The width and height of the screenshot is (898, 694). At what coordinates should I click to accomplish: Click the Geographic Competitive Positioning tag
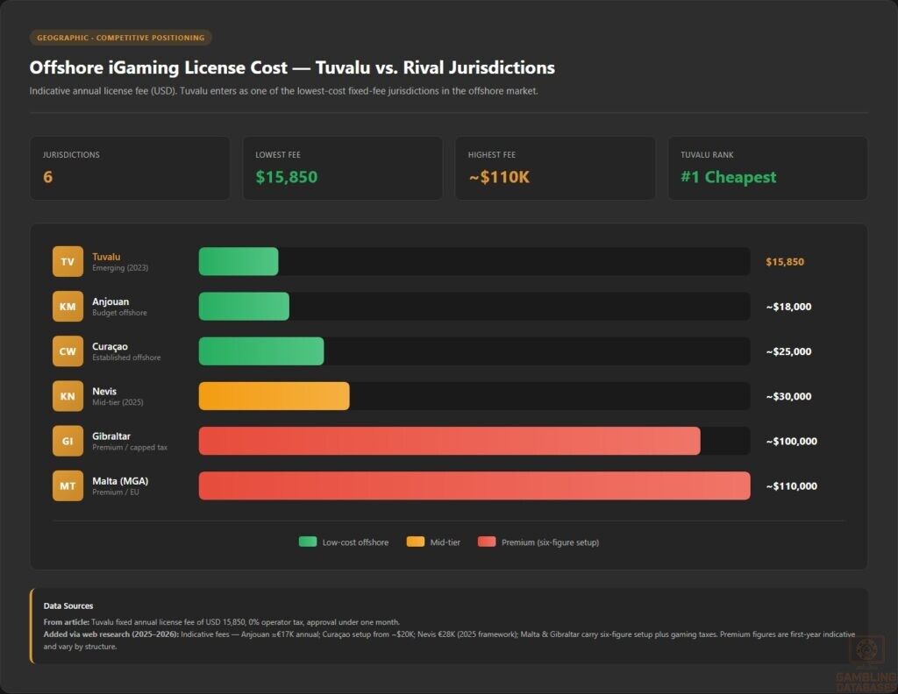[121, 38]
